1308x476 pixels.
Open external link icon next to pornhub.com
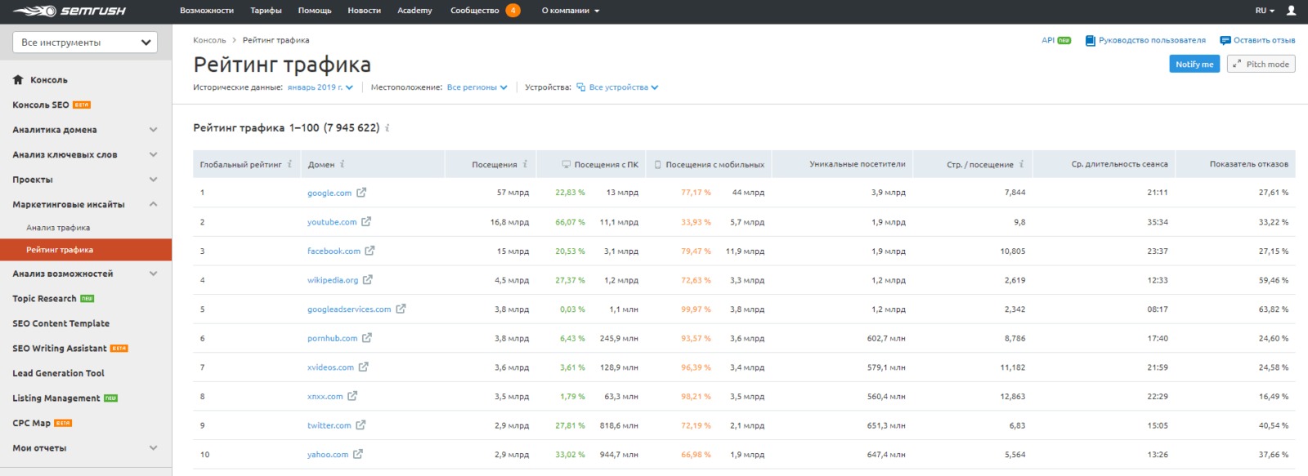(367, 338)
